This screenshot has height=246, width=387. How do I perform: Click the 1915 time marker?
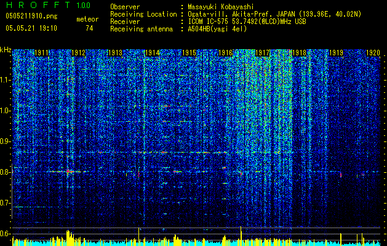pyautogui.click(x=189, y=53)
